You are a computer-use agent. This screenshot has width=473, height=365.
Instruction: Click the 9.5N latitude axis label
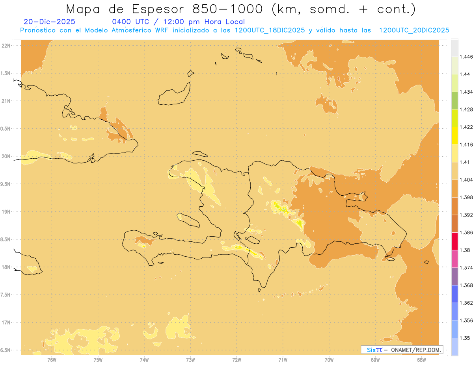pos(6,184)
